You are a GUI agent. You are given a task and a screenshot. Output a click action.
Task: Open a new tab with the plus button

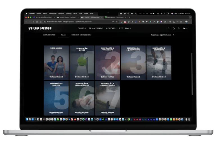(x=129, y=17)
